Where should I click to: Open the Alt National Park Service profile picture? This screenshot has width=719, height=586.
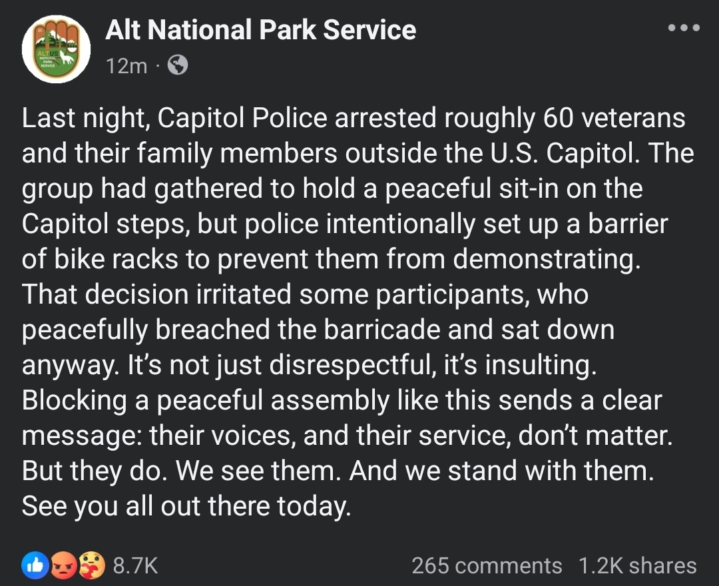(56, 49)
